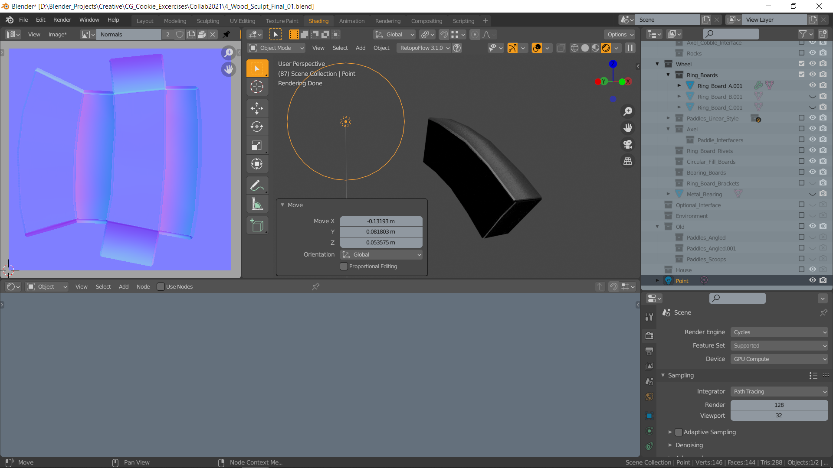Screen dimensions: 833x468
Task: Open the Render menu
Action: coord(62,20)
